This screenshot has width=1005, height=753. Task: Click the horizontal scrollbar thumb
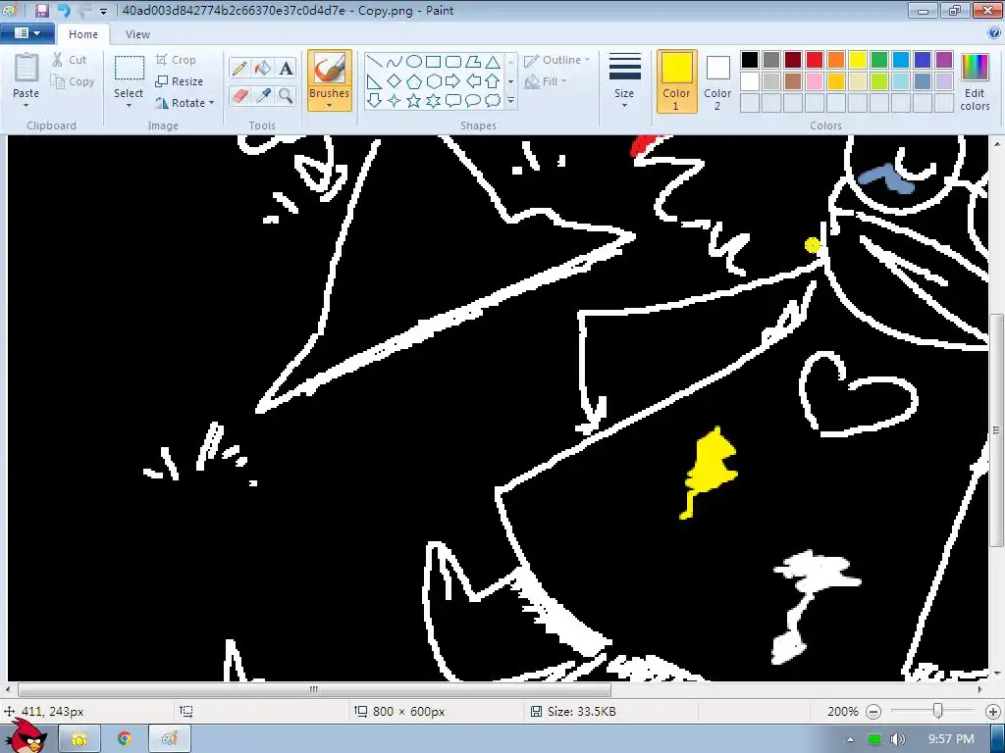pyautogui.click(x=314, y=689)
